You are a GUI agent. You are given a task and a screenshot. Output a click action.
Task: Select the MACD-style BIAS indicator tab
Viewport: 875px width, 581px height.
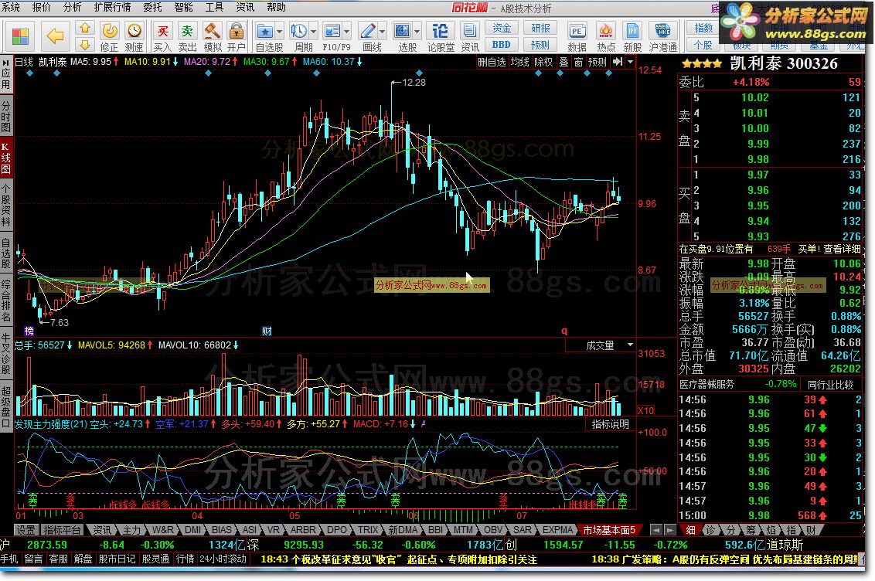point(222,530)
